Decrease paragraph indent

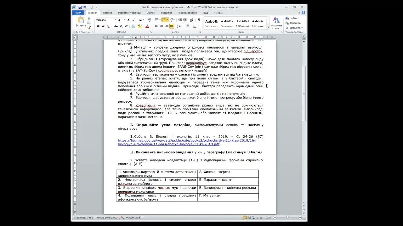180,20
